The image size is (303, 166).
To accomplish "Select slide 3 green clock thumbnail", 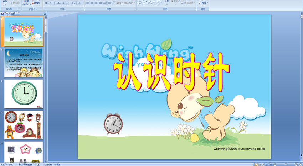I will pos(24,94).
